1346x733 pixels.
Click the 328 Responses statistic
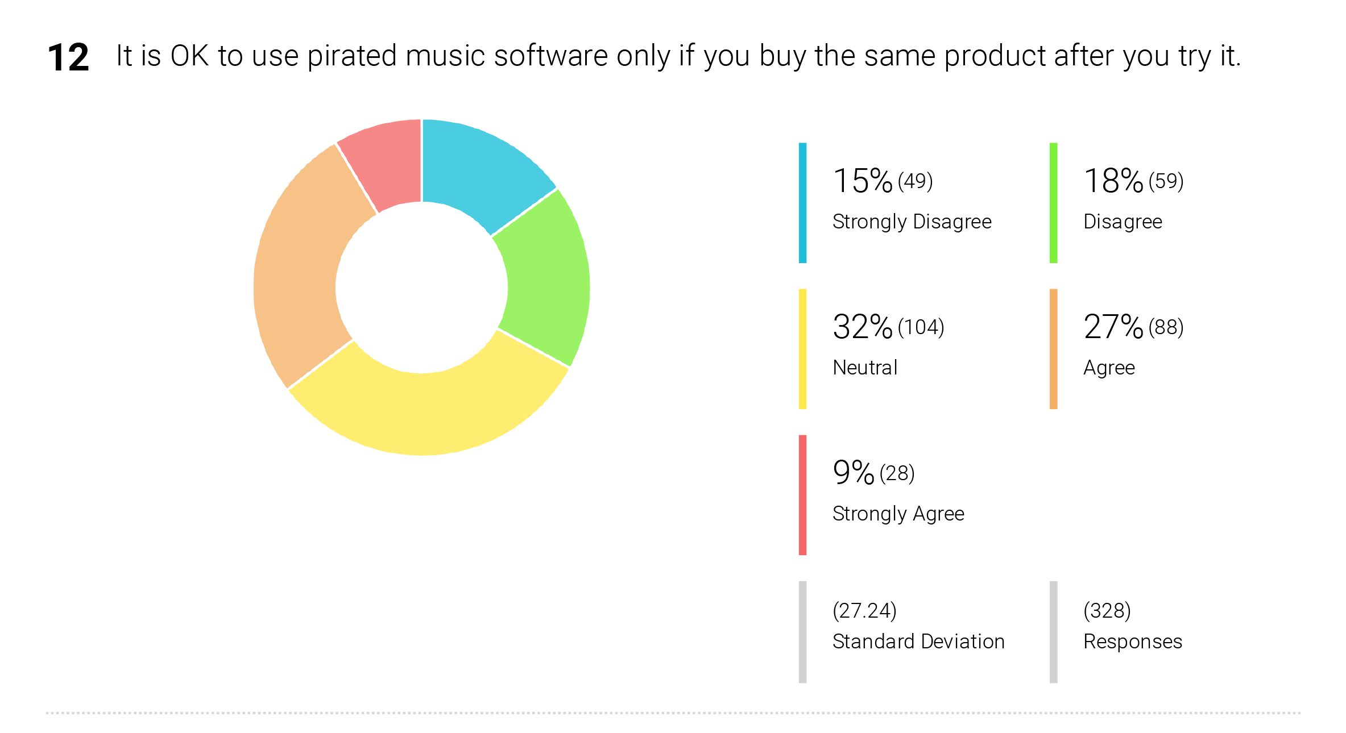click(x=1133, y=626)
